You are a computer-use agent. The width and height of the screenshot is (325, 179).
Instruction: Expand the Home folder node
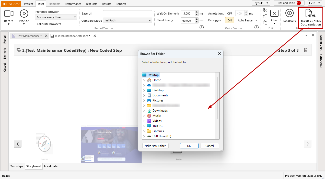[x=144, y=80]
